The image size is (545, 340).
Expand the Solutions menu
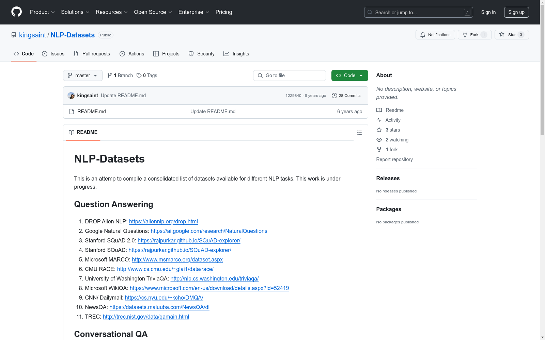[75, 12]
